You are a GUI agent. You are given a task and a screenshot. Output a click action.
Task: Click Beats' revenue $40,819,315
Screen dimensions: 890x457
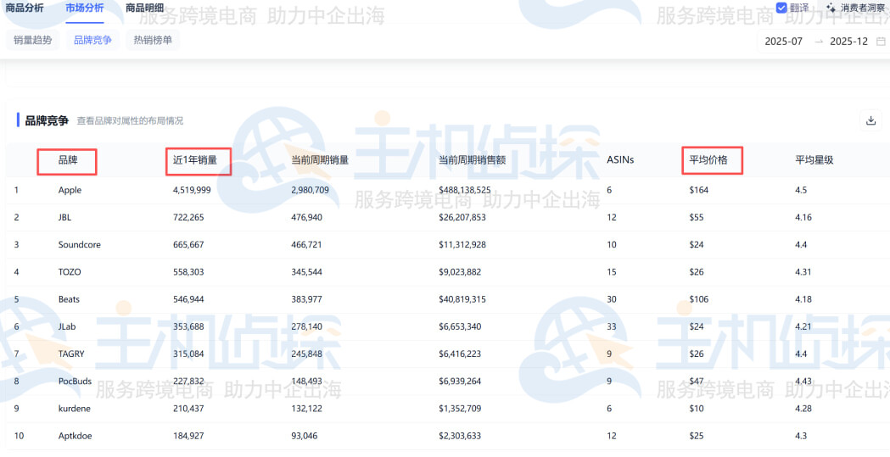462,299
